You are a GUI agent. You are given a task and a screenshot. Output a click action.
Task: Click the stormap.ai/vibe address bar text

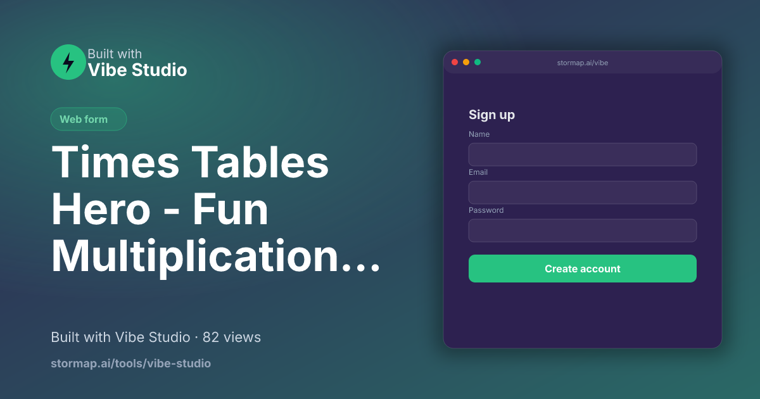(x=583, y=63)
